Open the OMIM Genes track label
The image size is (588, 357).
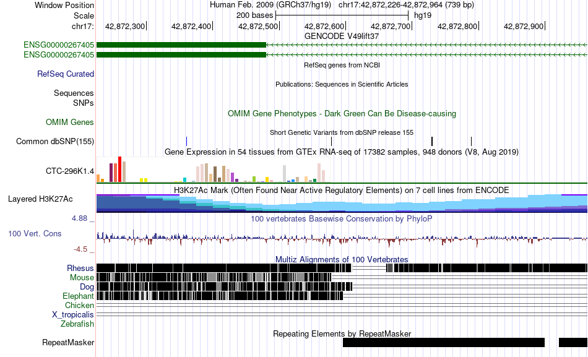click(x=70, y=123)
